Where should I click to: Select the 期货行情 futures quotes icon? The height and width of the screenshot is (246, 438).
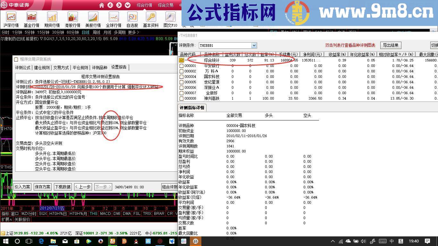point(52,18)
